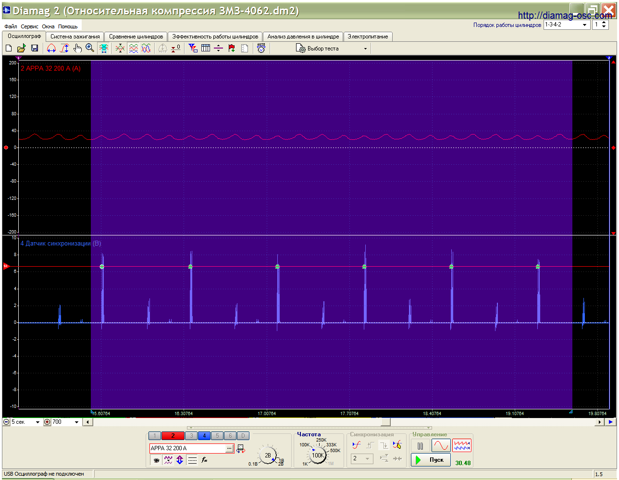Click the blue vertical arrows invert icon

pyautogui.click(x=180, y=460)
